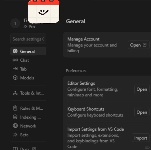Switch to the Tab settings section

28,69
